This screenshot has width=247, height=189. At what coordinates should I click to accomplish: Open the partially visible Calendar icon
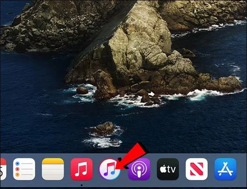point(3,169)
